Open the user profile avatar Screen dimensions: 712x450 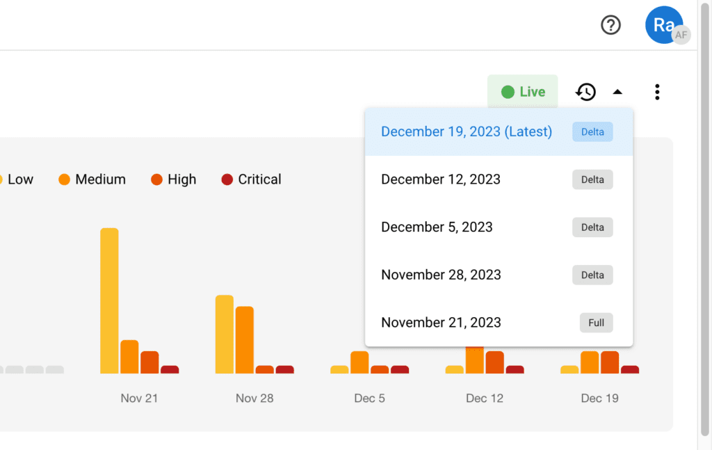coord(664,26)
